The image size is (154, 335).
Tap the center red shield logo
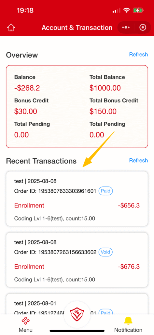pos(77,314)
